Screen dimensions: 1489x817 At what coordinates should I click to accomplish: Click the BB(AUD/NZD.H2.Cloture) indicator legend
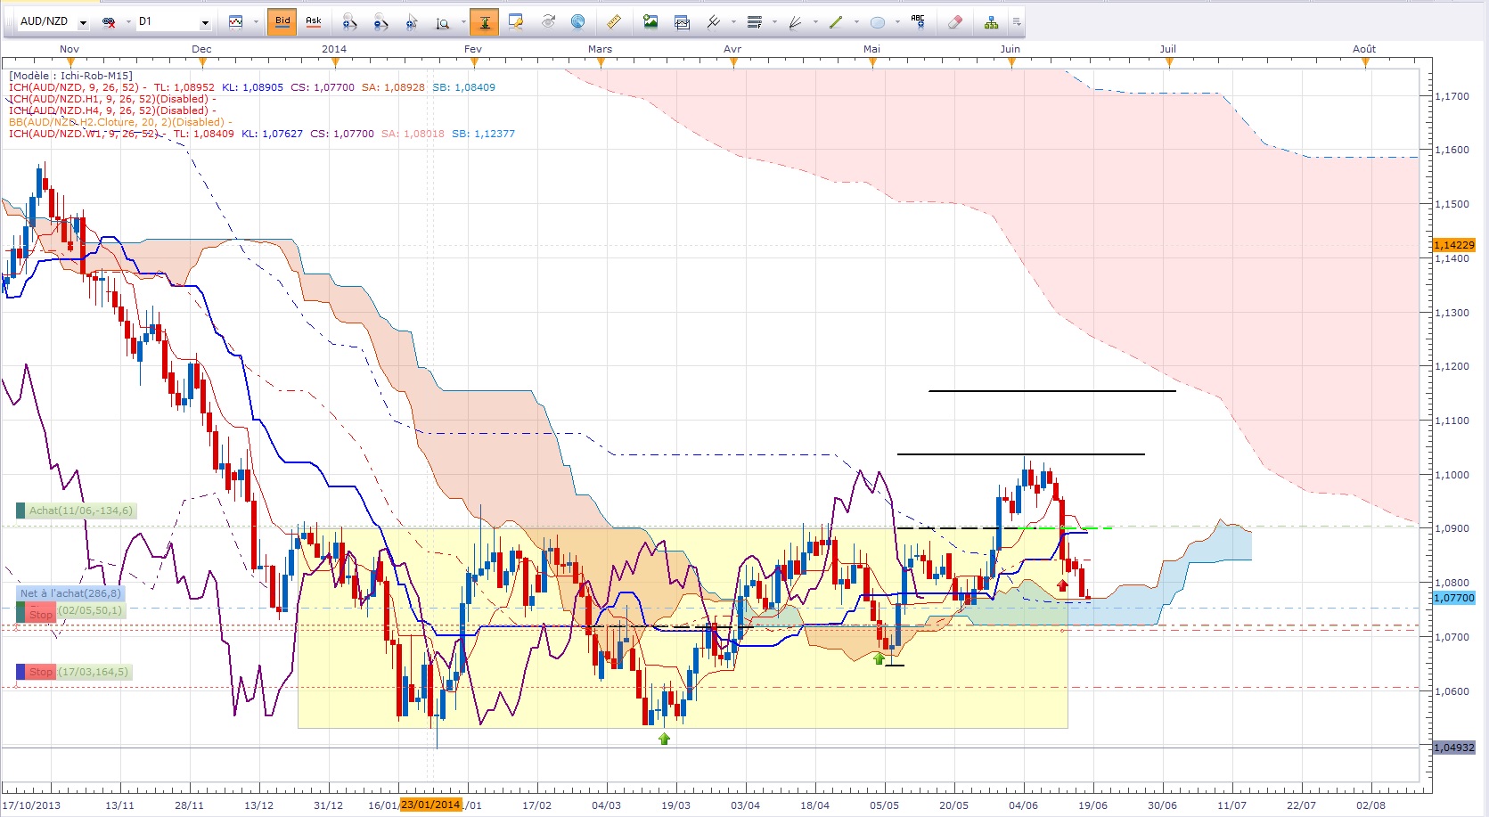120,122
